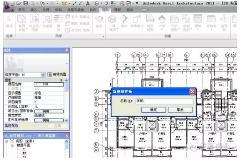Select the Tag by Category icon

click(81, 3)
